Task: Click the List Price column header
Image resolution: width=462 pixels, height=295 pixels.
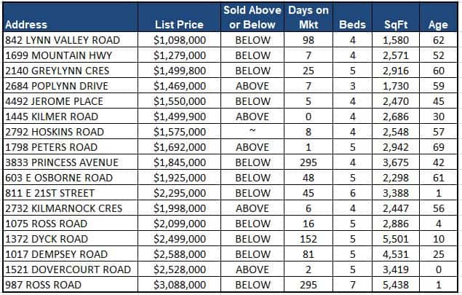Action: click(180, 25)
